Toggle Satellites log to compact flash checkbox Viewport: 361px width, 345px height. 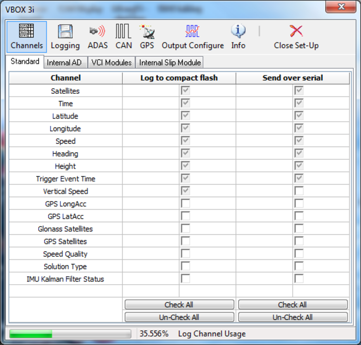[185, 90]
